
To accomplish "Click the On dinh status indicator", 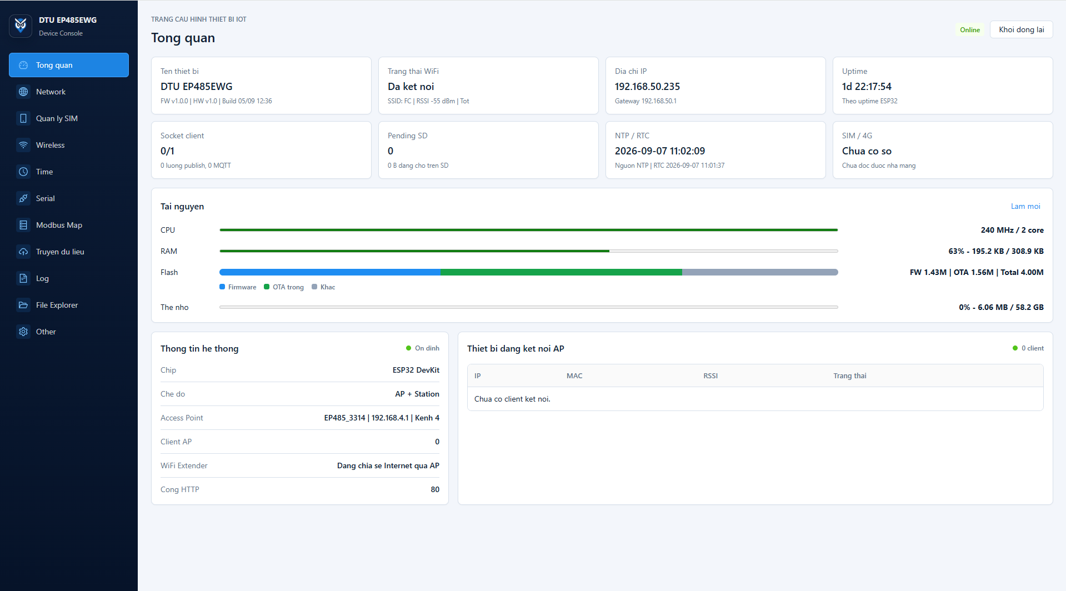I will tap(423, 348).
